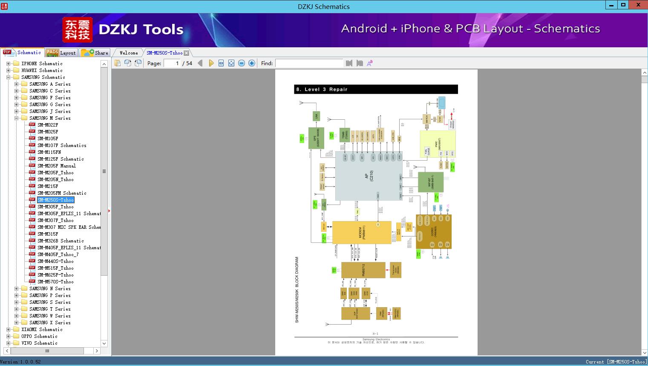Collapse the SAMSUNG Schematic tree node

click(8, 77)
